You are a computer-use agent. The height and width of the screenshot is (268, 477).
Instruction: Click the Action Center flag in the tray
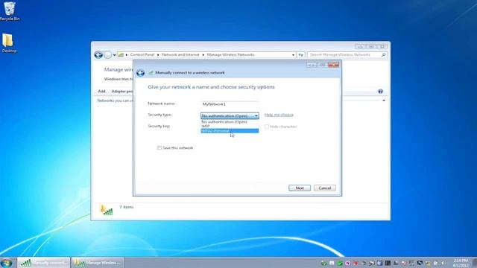pos(435,263)
